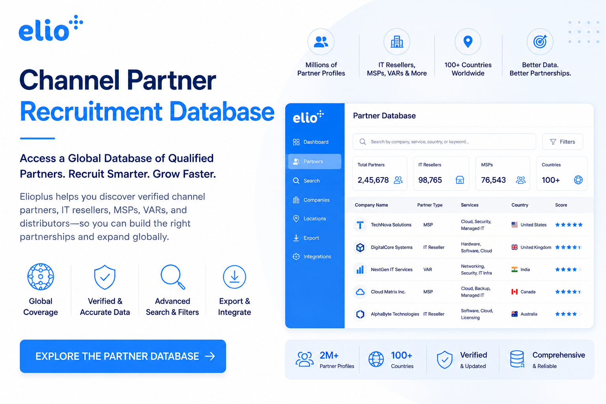Open Search in the sidebar menu
Viewport: 606px width, 404px height.
[x=315, y=181]
